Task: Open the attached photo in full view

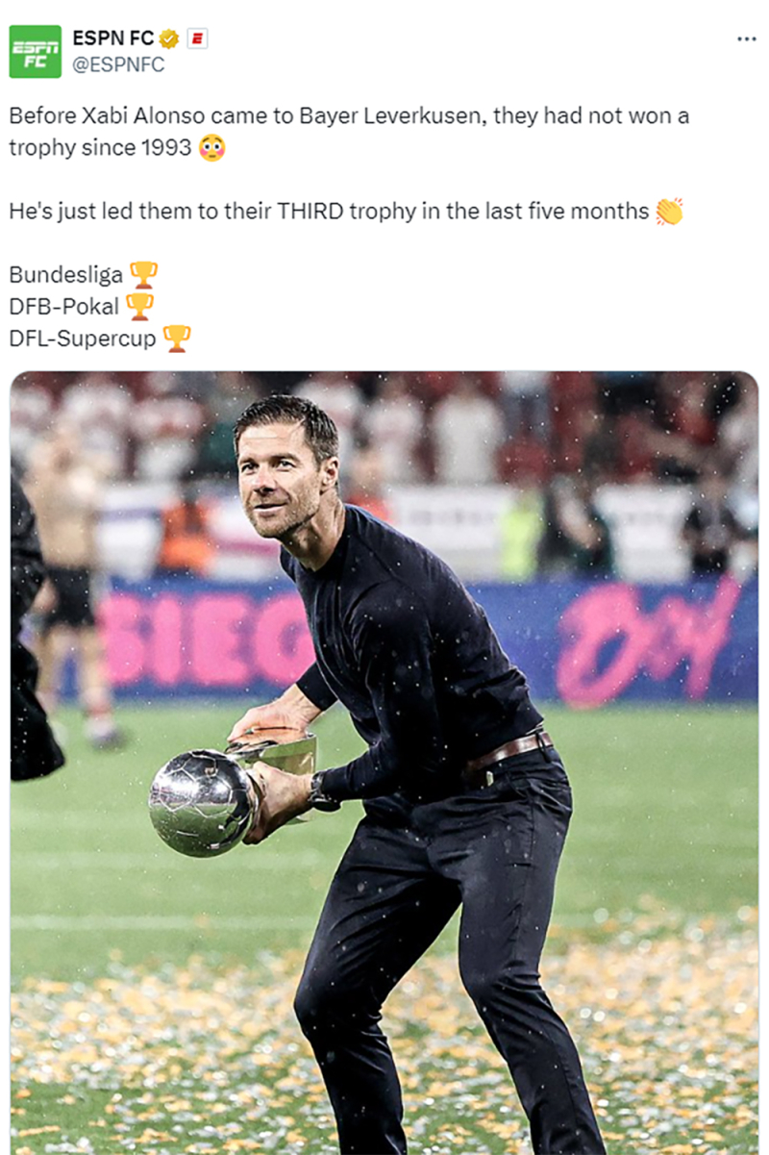Action: [x=384, y=764]
